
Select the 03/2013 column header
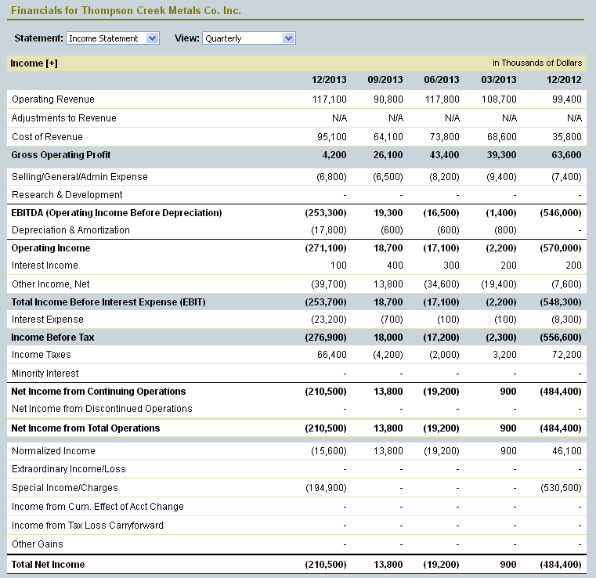(x=499, y=80)
